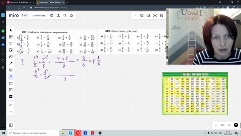Image resolution: width=241 pixels, height=136 pixels.
Task: Zoom in with the plus button
Action: (229, 125)
